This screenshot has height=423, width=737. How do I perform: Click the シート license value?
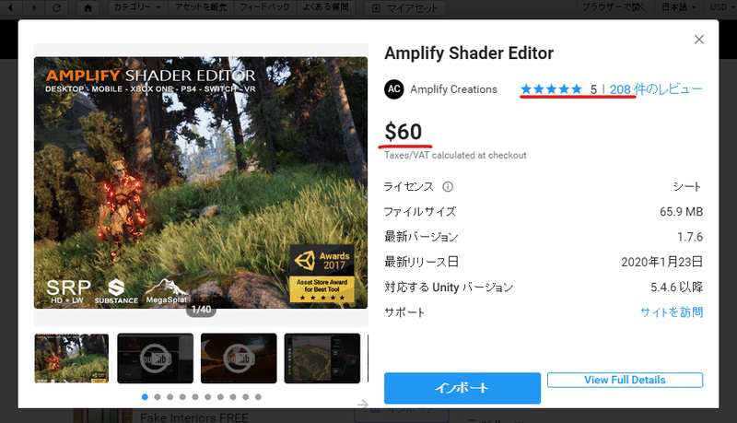point(687,187)
